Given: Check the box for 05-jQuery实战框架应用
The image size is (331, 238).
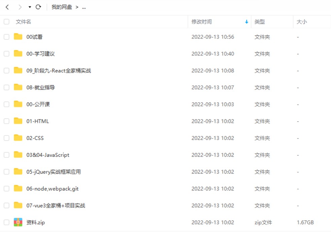Looking at the screenshot, I should (6, 172).
